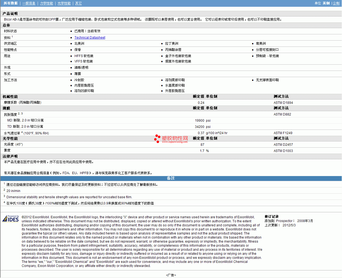Click the 加工方法 row label
342x278 pixels.
(x=11, y=80)
